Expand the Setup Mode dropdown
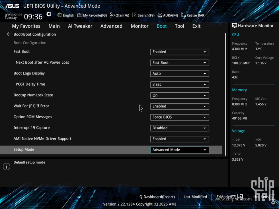Screen dimensions: 279x209 [180, 150]
